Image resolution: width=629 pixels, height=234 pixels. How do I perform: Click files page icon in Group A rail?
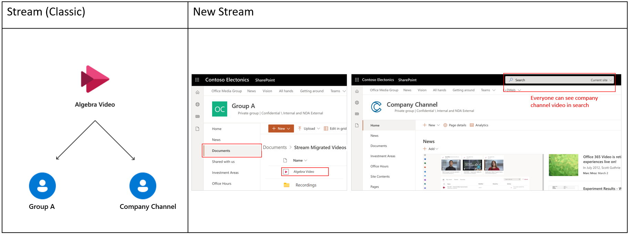(x=198, y=129)
